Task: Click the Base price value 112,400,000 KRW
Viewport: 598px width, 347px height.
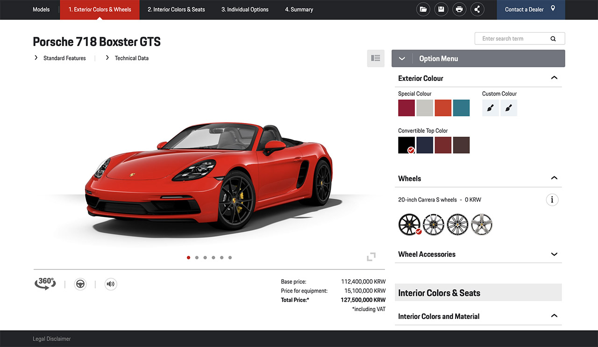Action: (x=363, y=282)
